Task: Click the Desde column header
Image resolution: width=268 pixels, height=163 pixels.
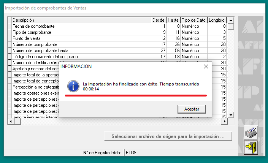Action: tap(158, 20)
